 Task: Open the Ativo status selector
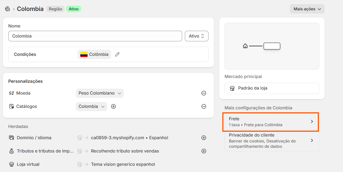[197, 36]
